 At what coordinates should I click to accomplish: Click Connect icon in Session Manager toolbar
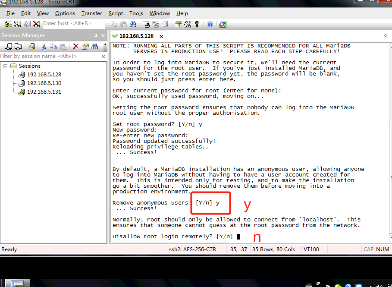(9, 46)
